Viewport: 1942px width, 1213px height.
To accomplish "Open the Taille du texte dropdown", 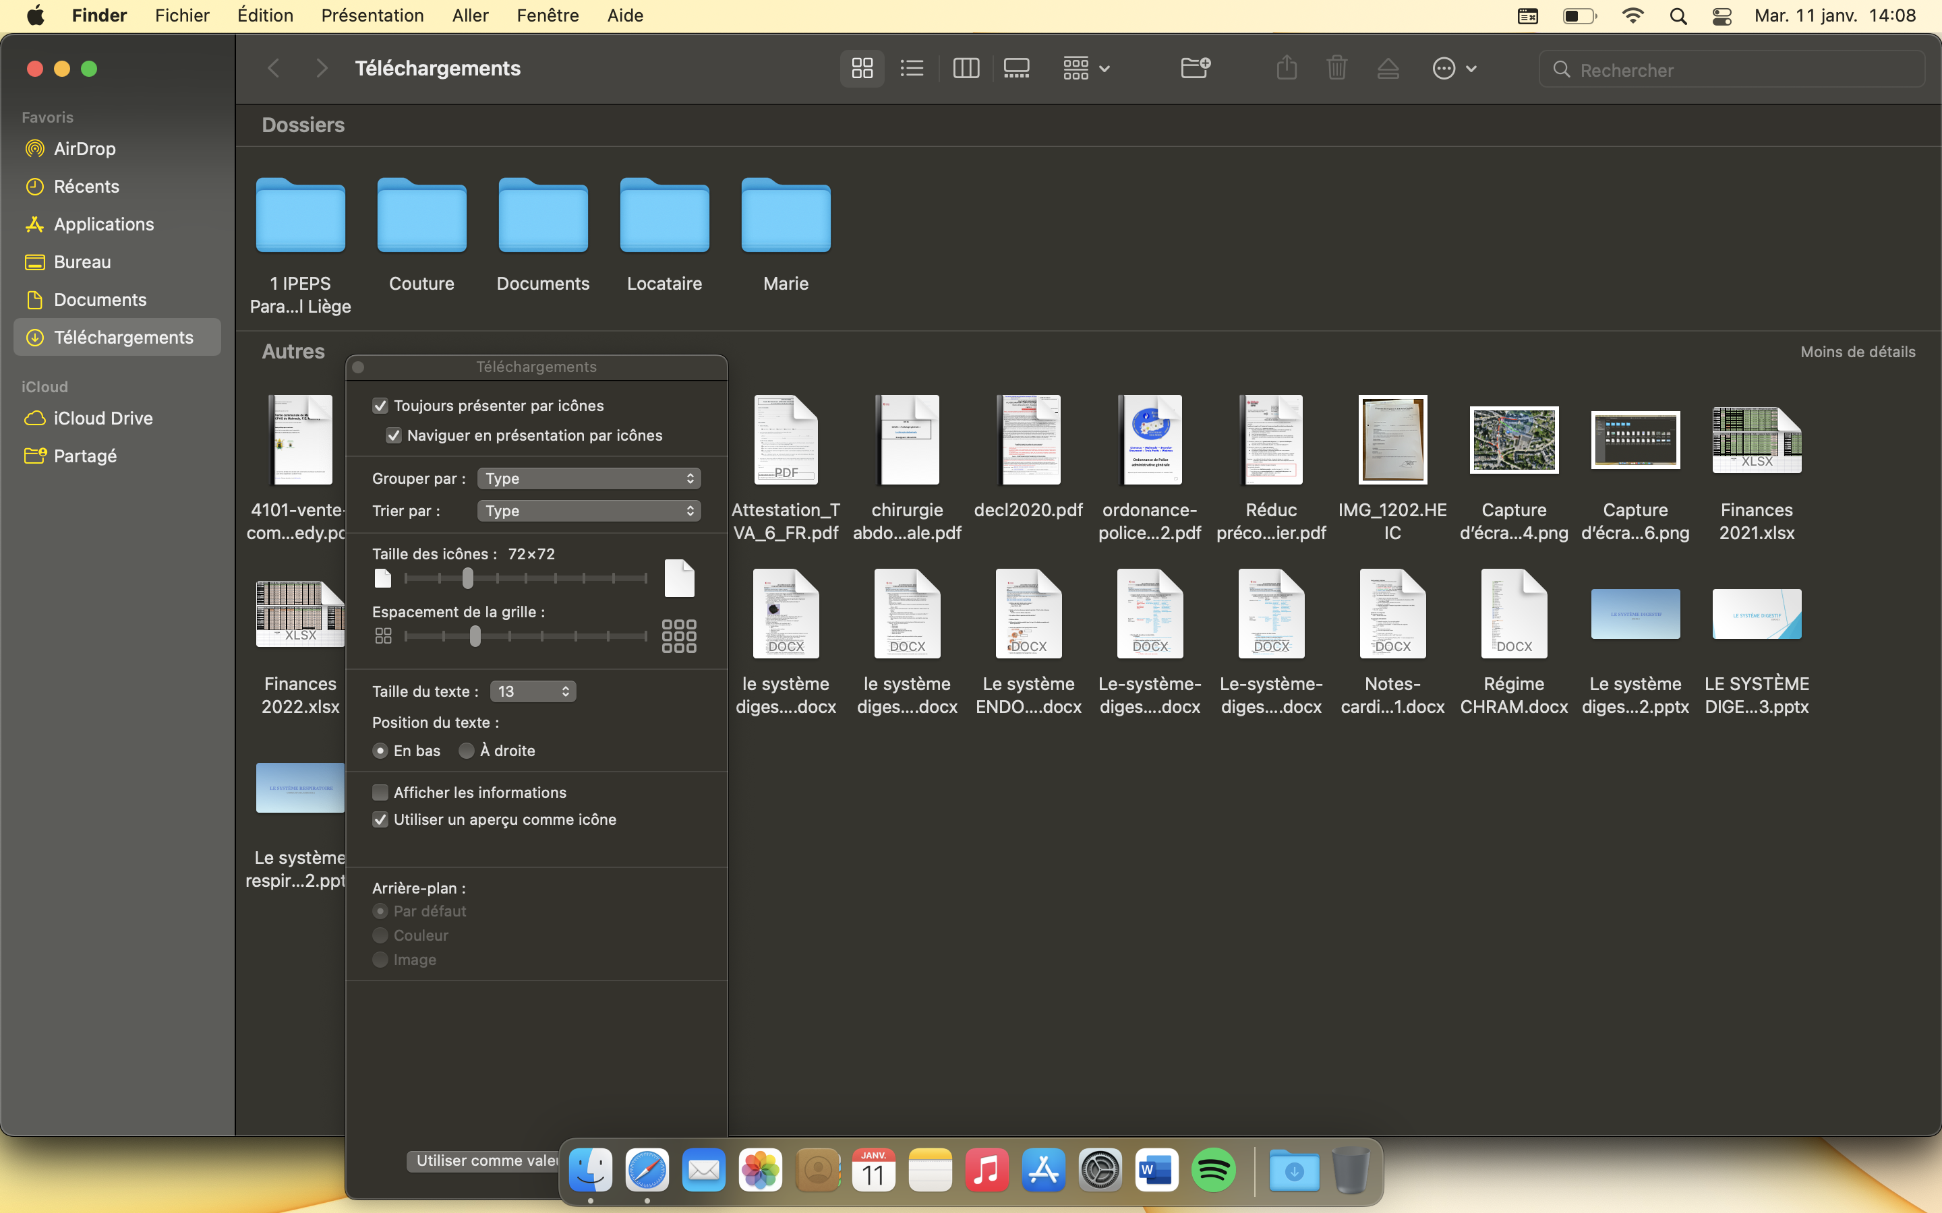I will tap(533, 691).
